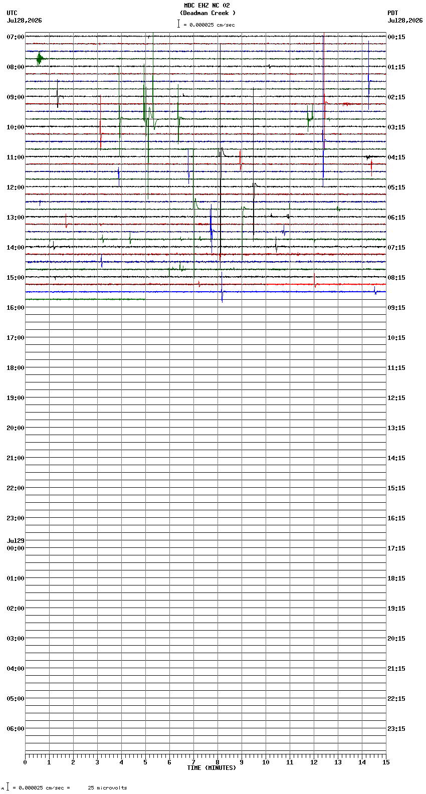Click the 12:15 PDT time label
This screenshot has height=794, width=426.
(x=396, y=398)
